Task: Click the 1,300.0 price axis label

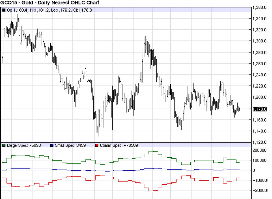Action: coord(260,41)
